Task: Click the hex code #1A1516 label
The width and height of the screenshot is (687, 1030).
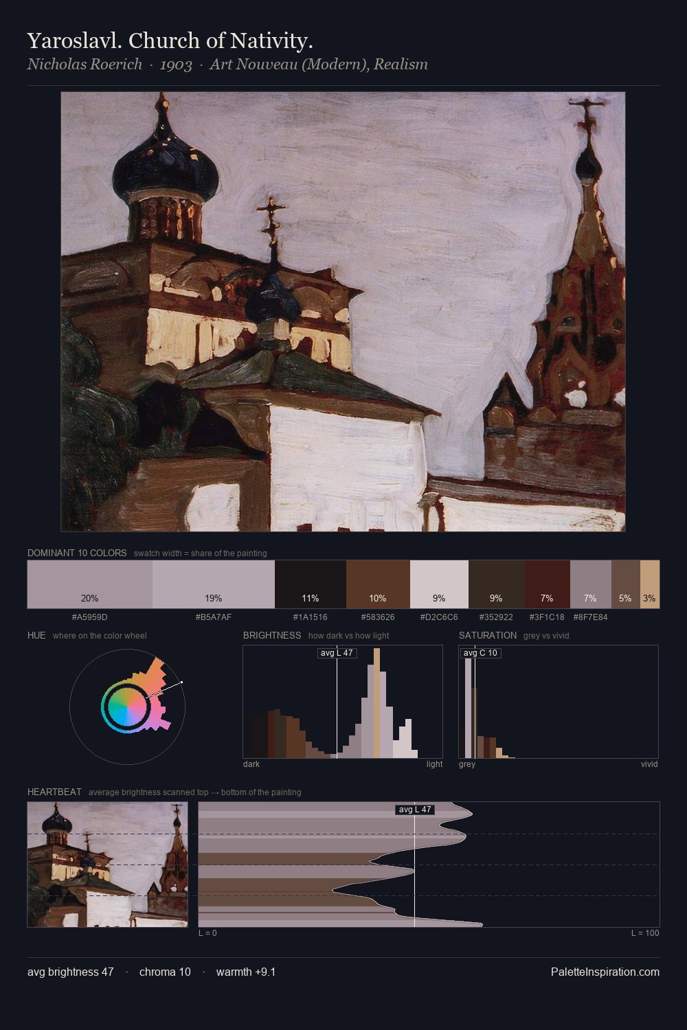Action: (311, 617)
